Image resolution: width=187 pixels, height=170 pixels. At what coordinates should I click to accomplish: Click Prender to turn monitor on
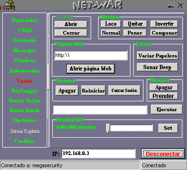pyautogui.click(x=164, y=96)
